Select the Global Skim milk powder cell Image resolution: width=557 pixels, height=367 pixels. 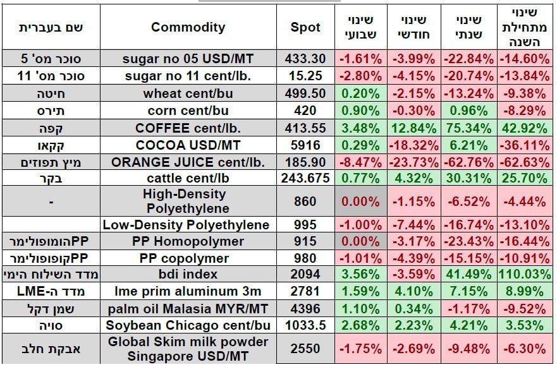pyautogui.click(x=188, y=348)
